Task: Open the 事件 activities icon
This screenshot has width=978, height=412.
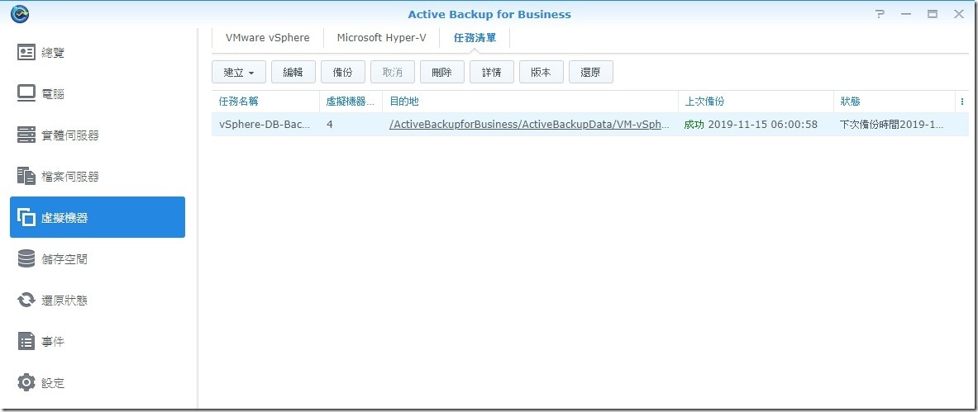Action: click(26, 342)
